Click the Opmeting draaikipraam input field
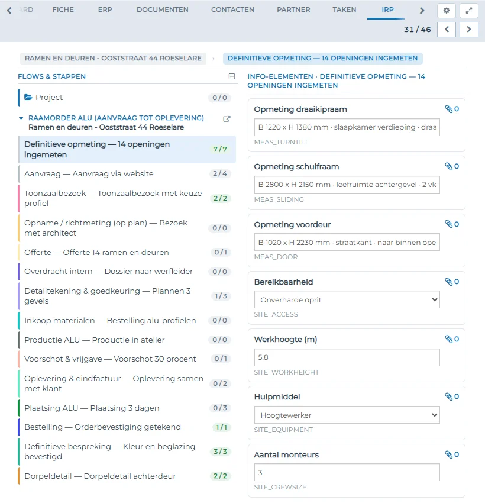 (347, 127)
